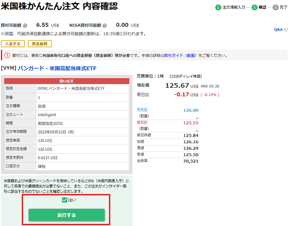Click the step 3 完了 circle
Viewport: 290px width, 226px height.
point(275,7)
